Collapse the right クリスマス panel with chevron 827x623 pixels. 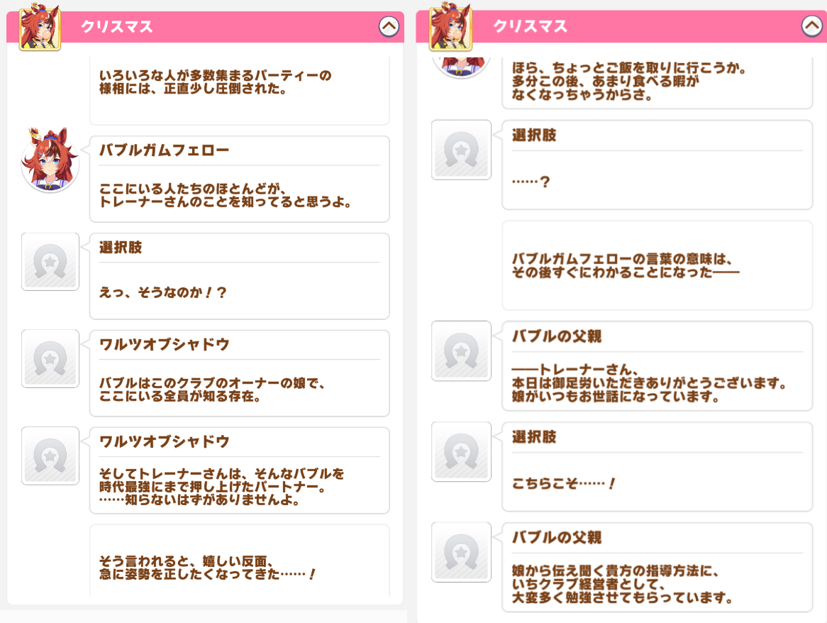click(x=811, y=26)
